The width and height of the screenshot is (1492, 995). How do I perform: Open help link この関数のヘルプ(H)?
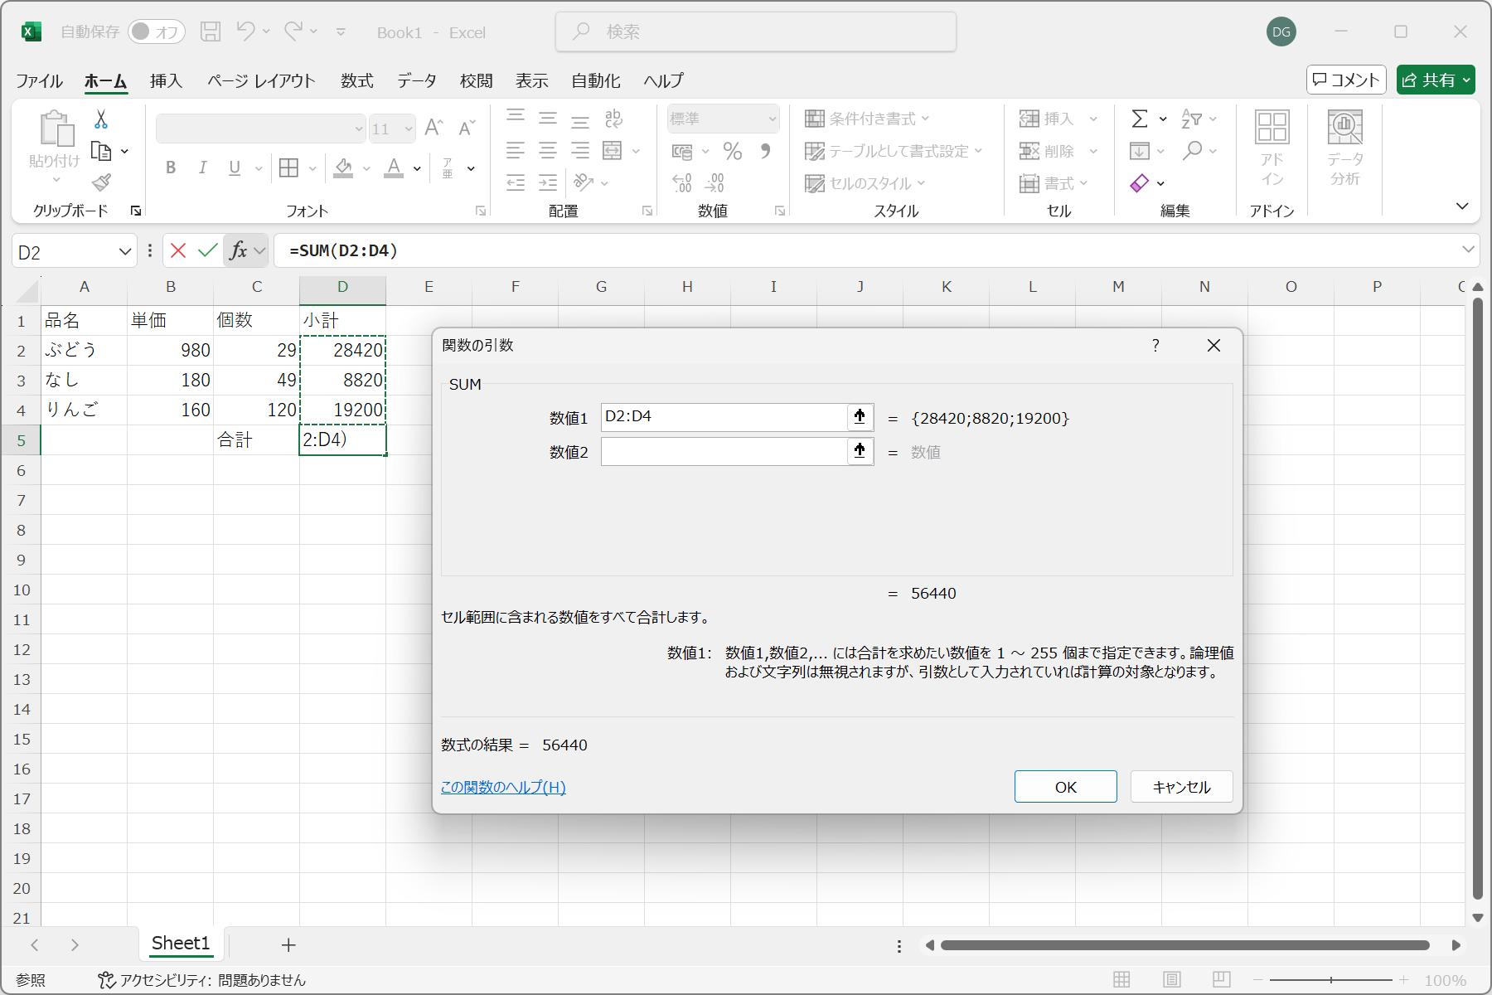point(503,787)
